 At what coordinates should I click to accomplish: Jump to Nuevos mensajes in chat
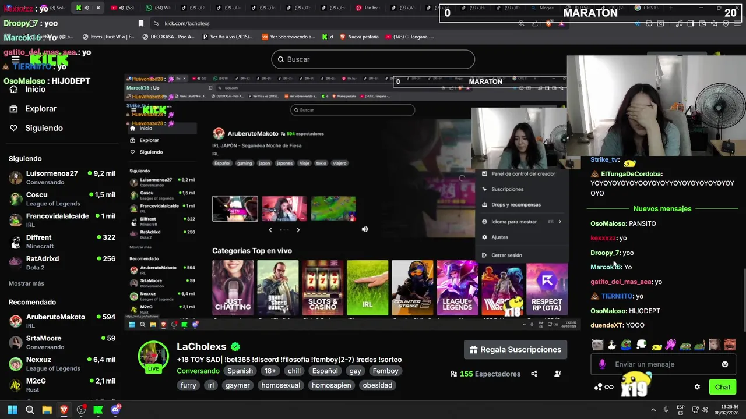[x=662, y=208]
